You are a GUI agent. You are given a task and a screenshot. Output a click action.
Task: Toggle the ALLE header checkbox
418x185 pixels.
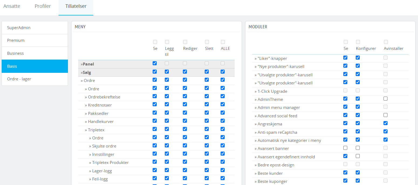click(223, 42)
